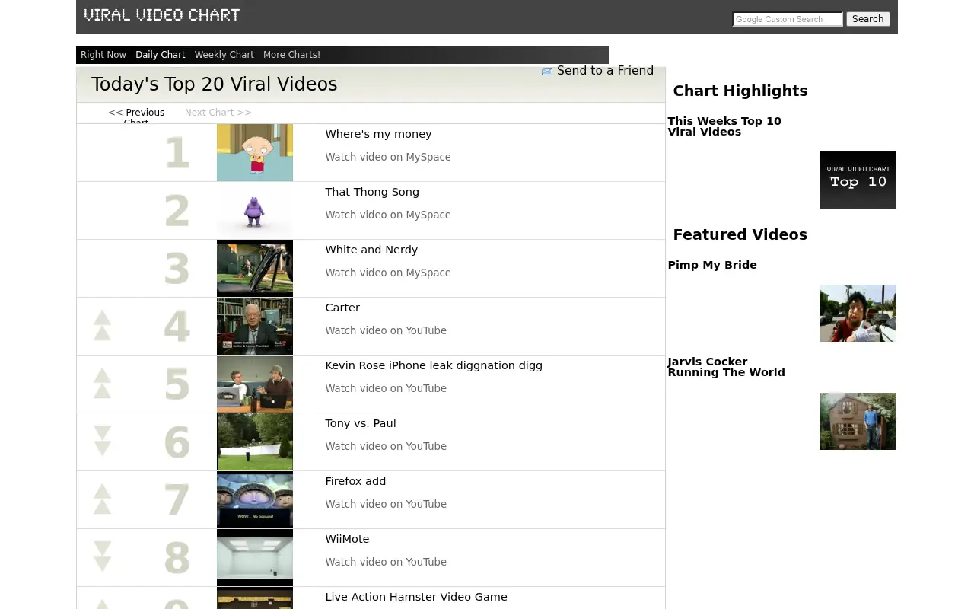
Task: Click the Search button
Action: click(x=867, y=19)
